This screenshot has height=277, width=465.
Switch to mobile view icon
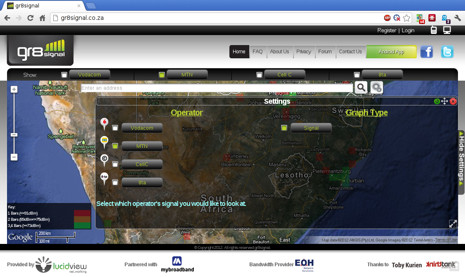434,30
